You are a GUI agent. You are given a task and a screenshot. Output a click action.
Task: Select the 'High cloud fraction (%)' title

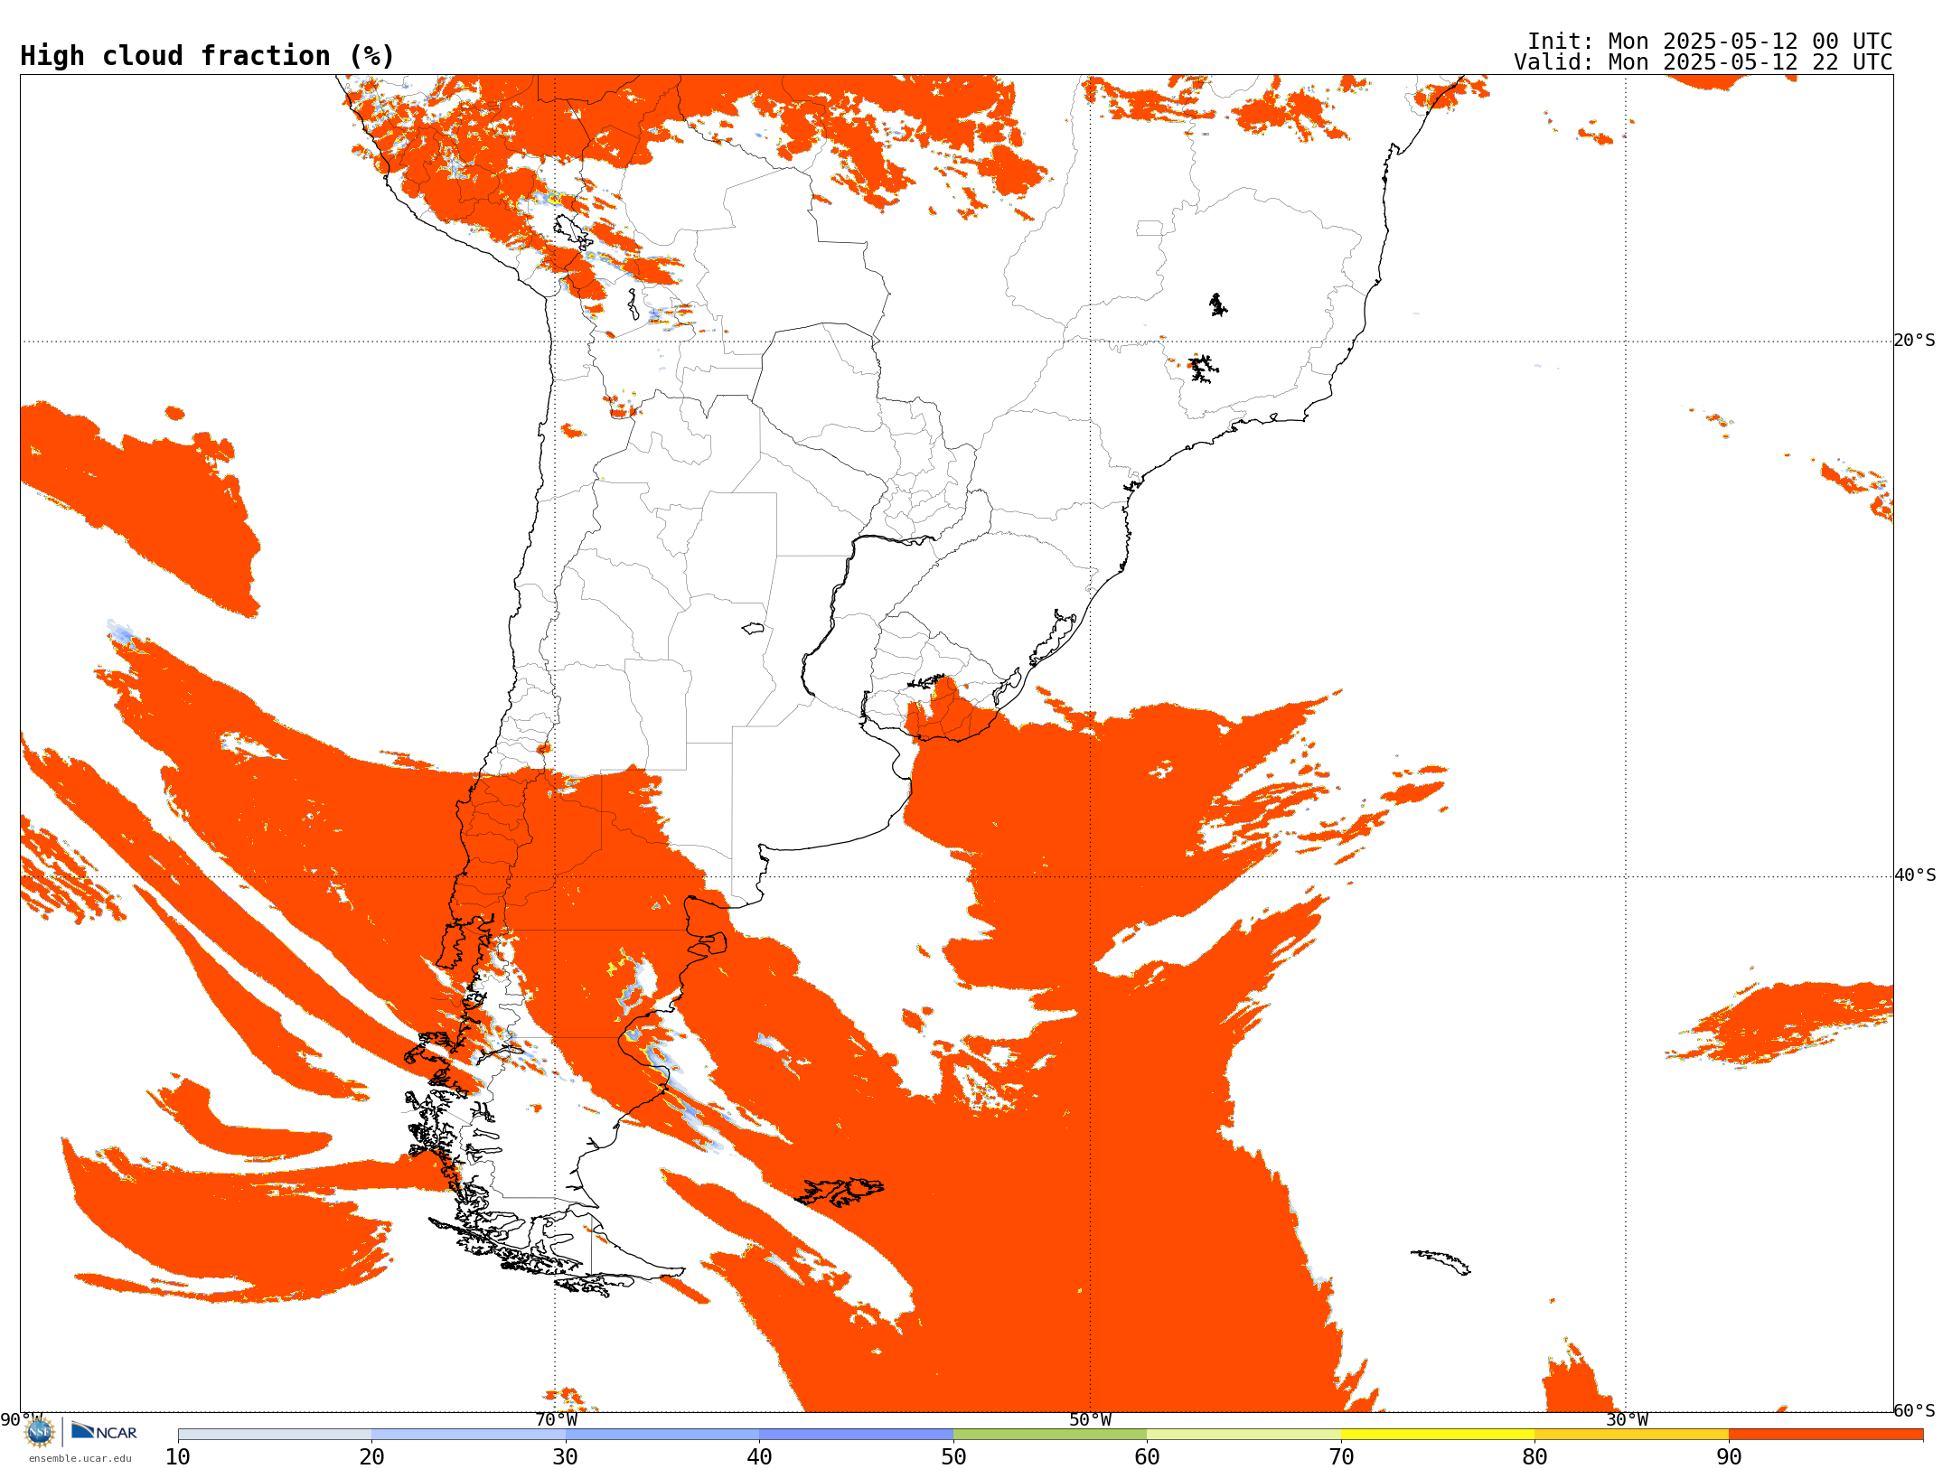pyautogui.click(x=207, y=56)
